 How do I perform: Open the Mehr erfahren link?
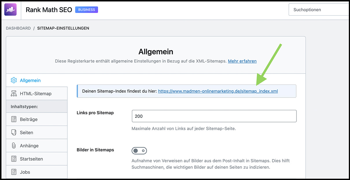(242, 61)
